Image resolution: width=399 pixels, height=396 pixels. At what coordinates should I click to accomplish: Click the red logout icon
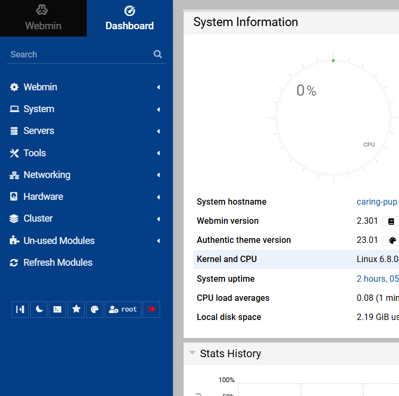[x=151, y=309]
